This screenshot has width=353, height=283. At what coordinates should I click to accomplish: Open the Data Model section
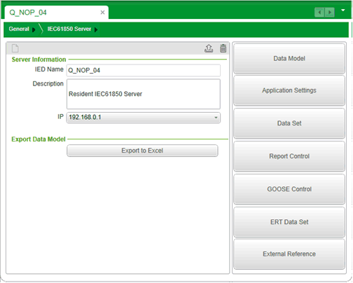tap(289, 58)
